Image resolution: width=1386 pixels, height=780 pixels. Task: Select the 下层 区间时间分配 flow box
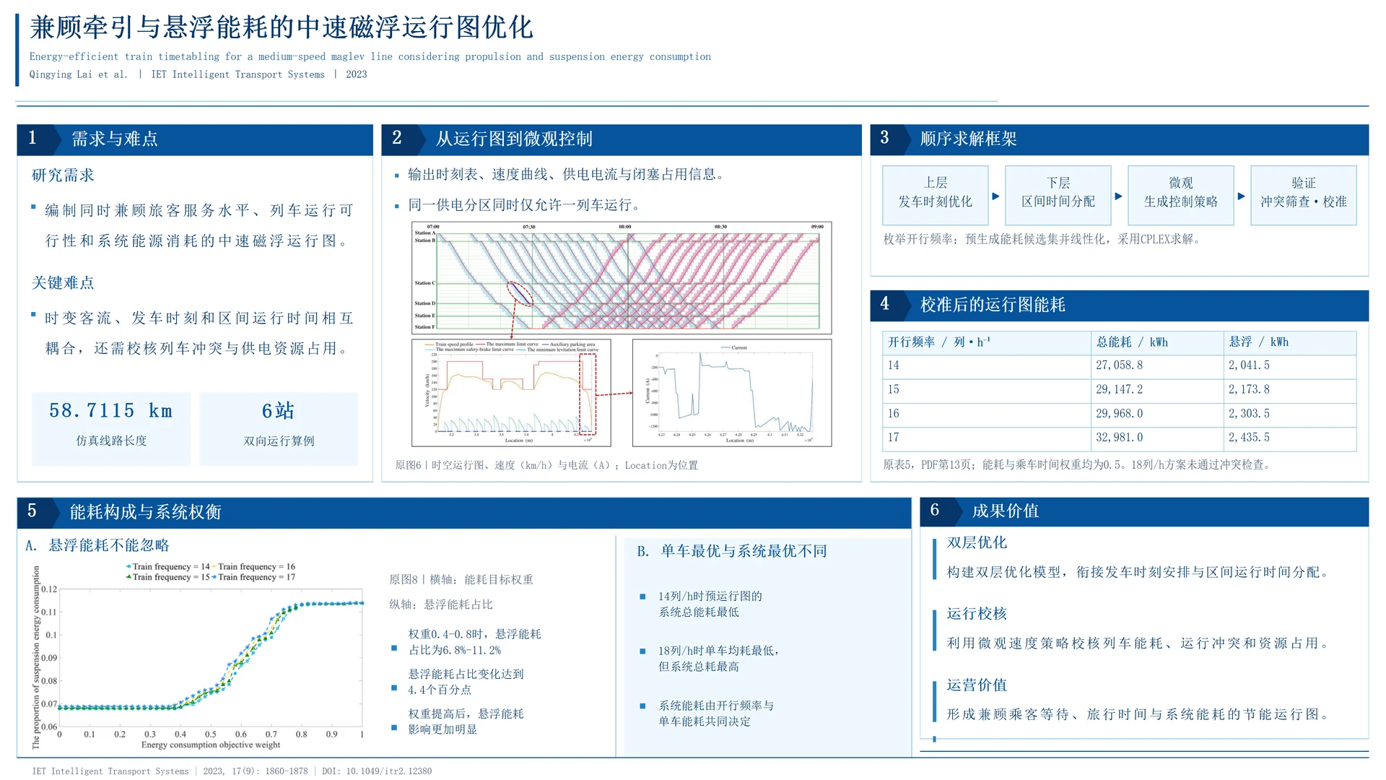[x=1058, y=195]
